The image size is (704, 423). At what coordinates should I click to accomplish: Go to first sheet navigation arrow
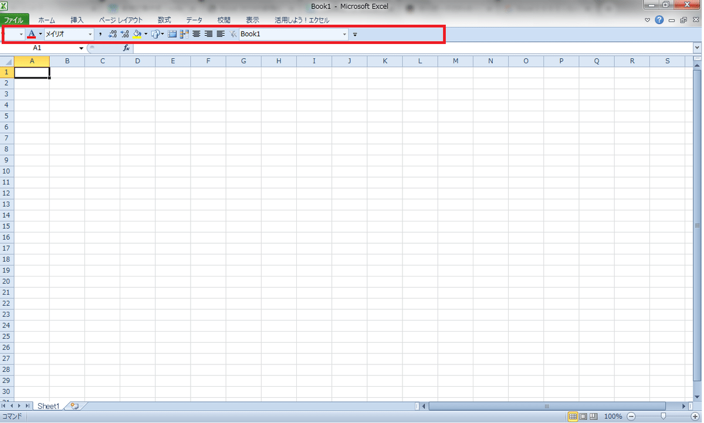click(x=5, y=405)
